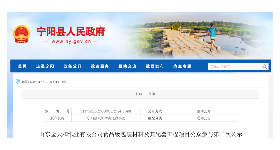Viewport: 280px width, 150px height.
Task: Open the 互动交流 navigation item
Action: point(127,66)
